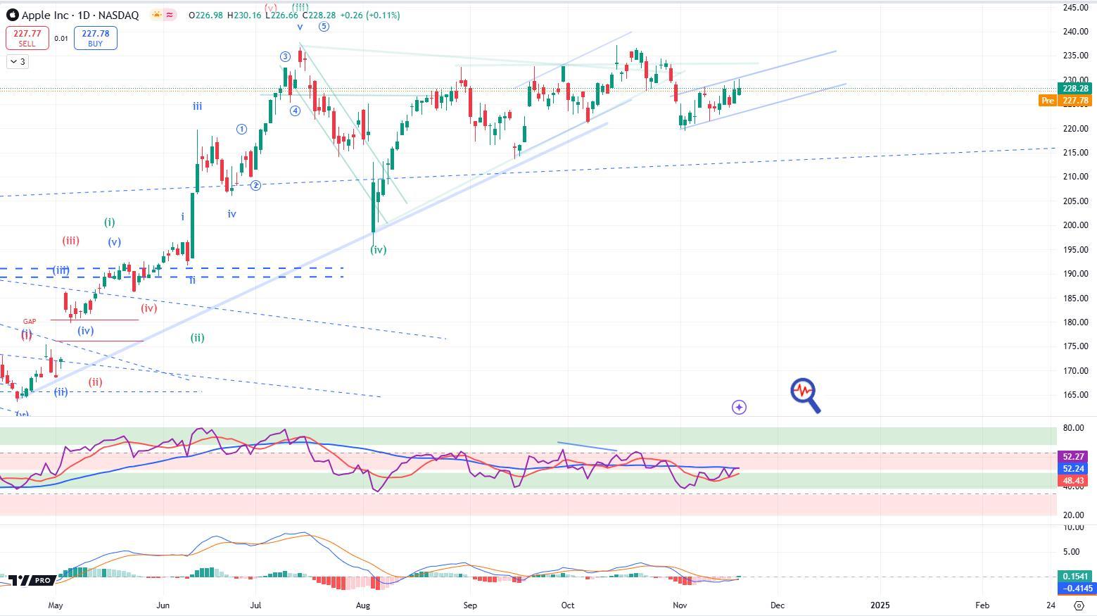Click the green 228.28 last price label
Screen dimensions: 1097x616
1076,89
